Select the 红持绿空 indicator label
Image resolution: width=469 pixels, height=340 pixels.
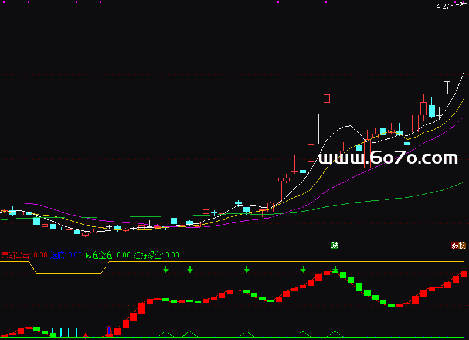click(148, 255)
